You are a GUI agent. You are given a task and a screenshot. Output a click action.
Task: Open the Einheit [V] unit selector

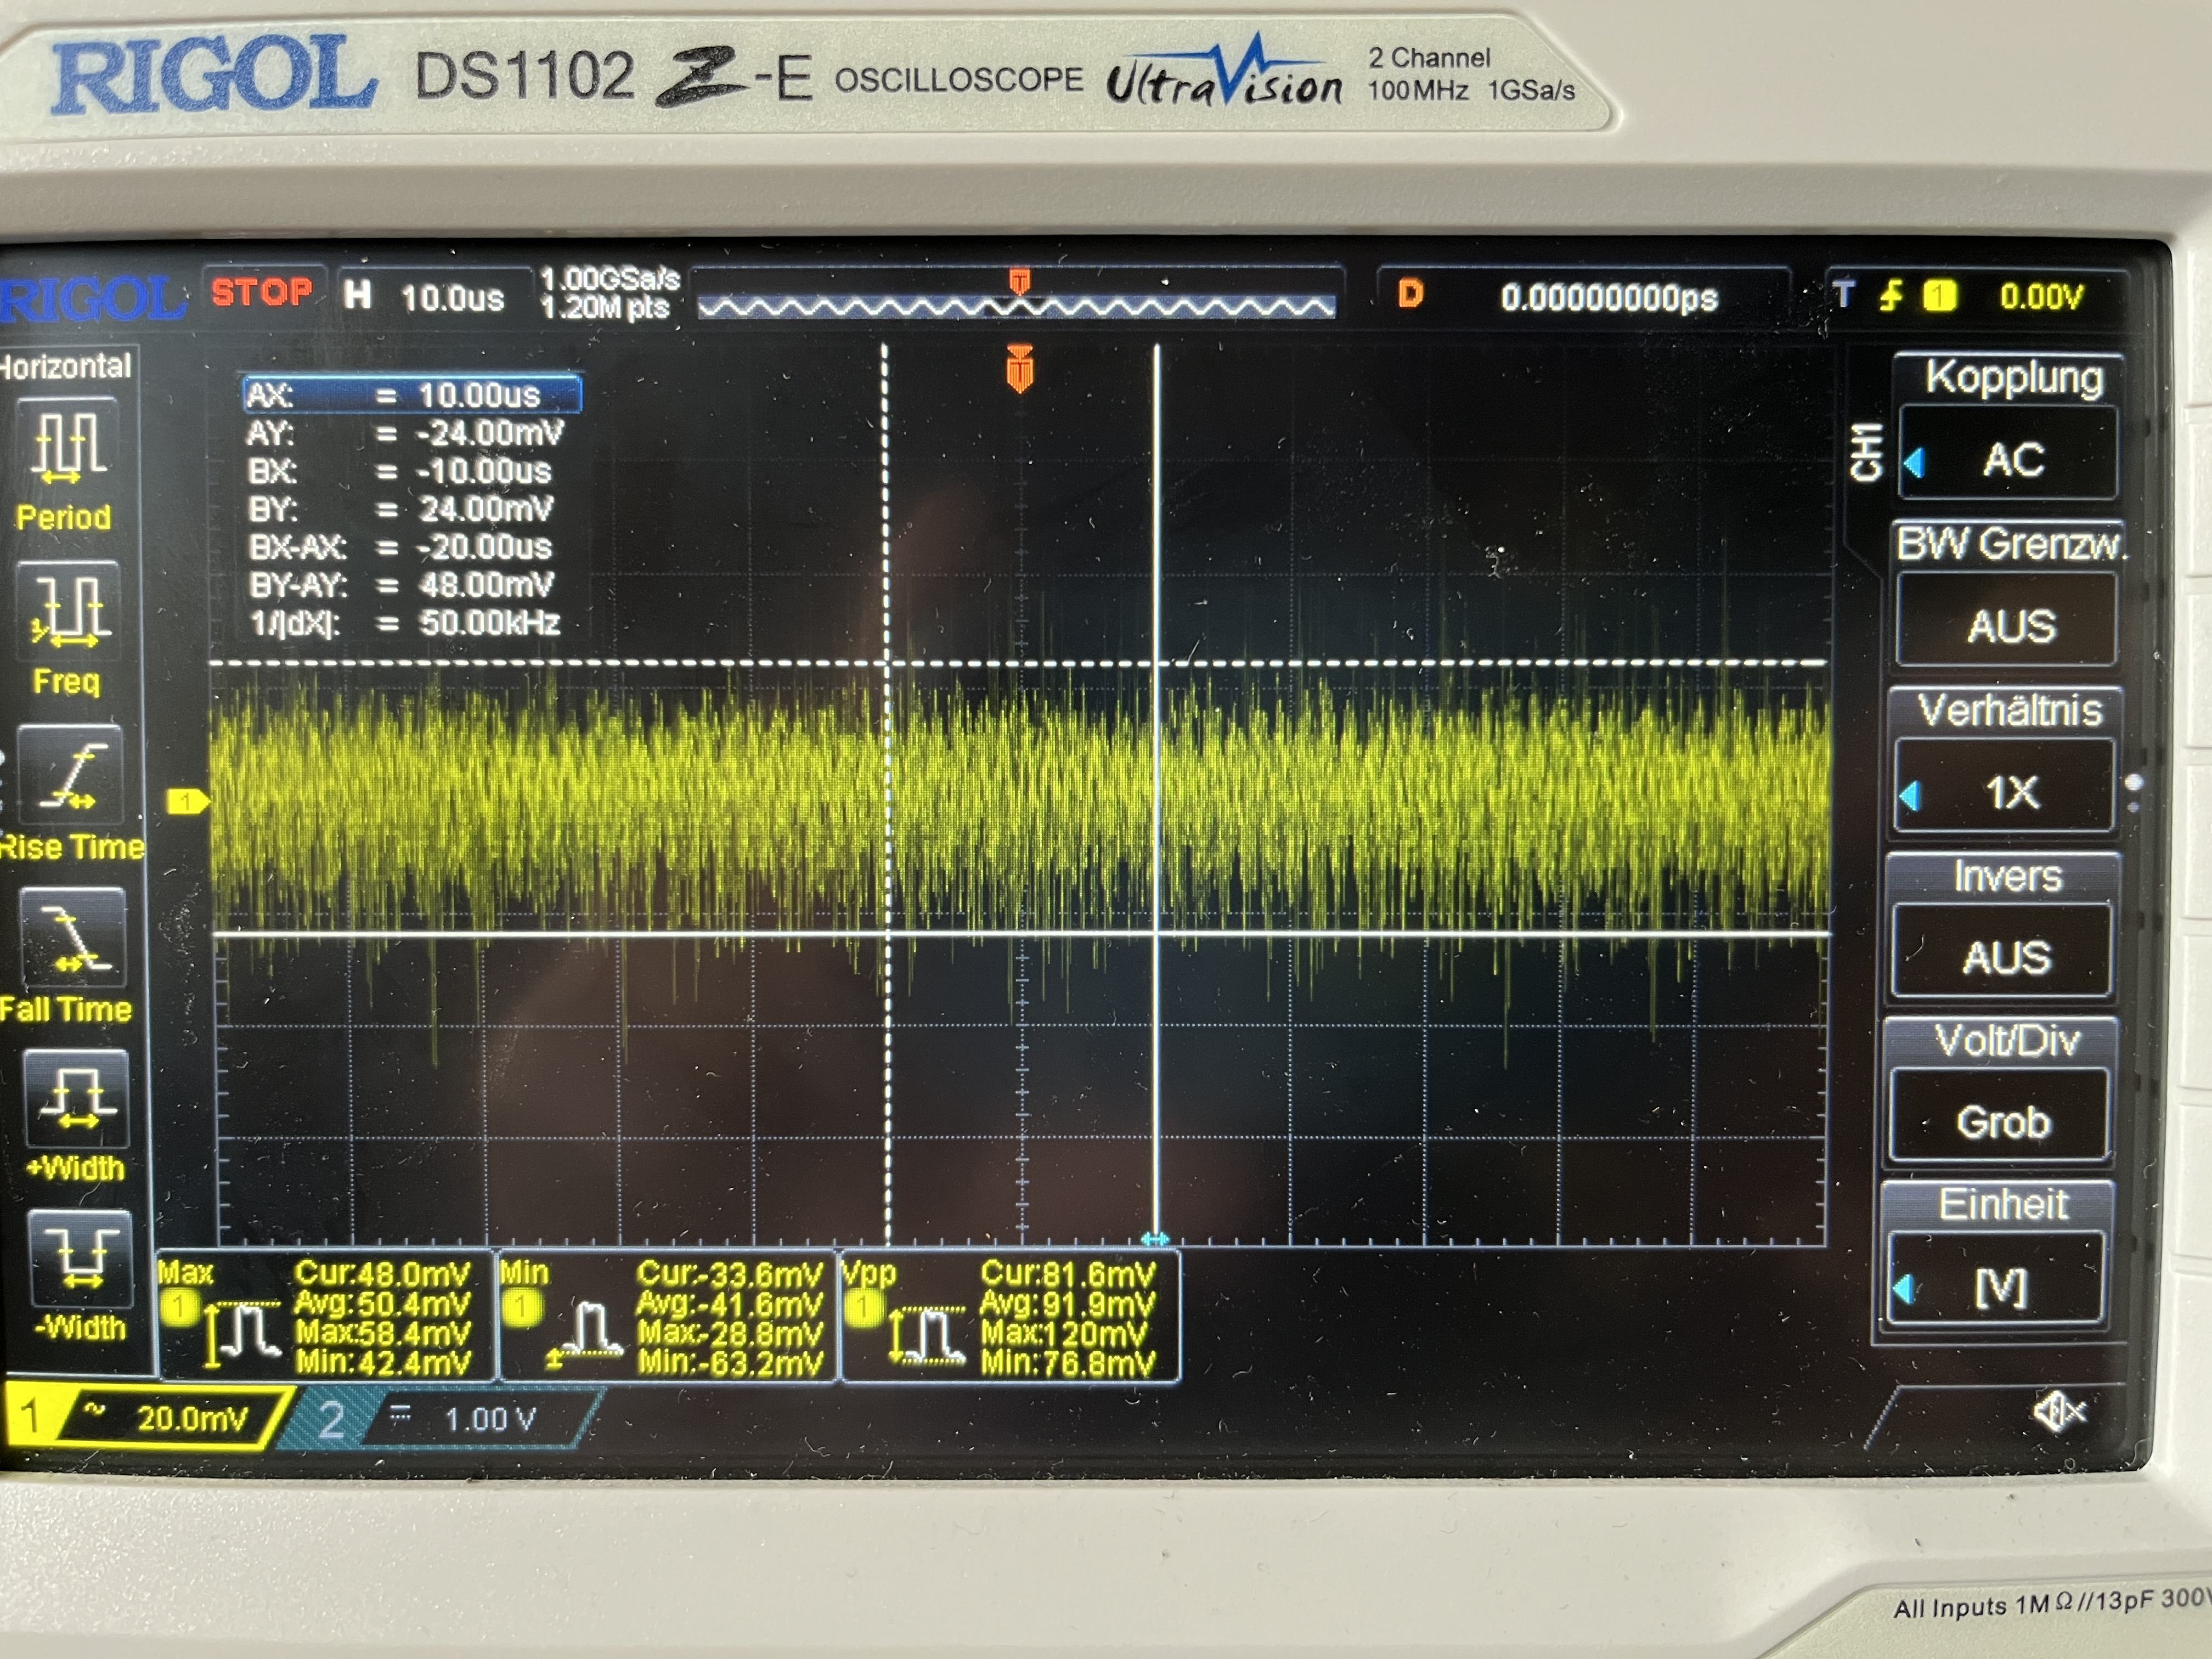(x=2000, y=1287)
